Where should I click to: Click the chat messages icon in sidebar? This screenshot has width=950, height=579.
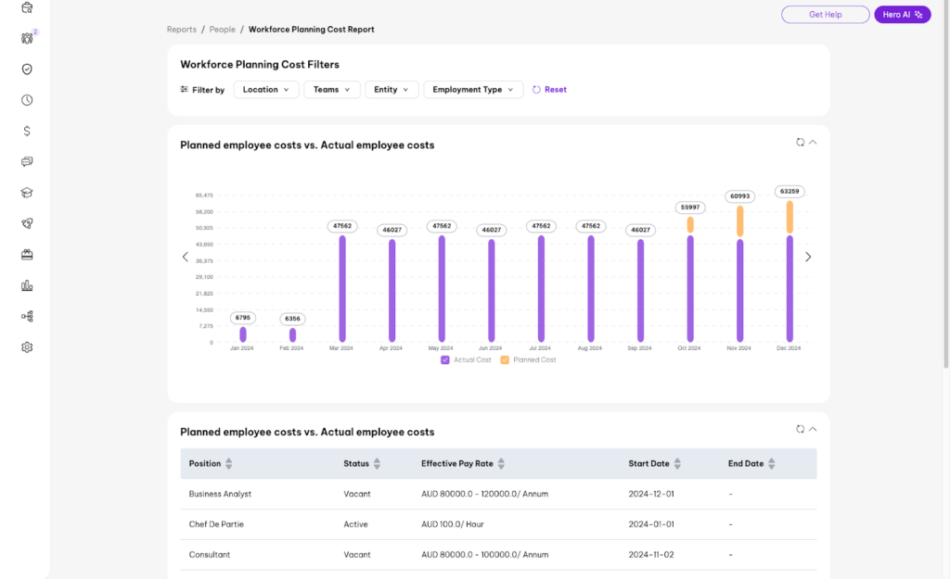point(26,161)
